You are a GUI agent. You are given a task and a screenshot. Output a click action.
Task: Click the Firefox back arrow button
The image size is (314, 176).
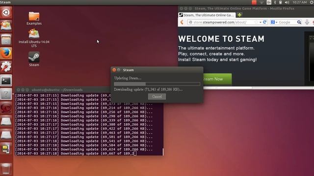pyautogui.click(x=182, y=22)
